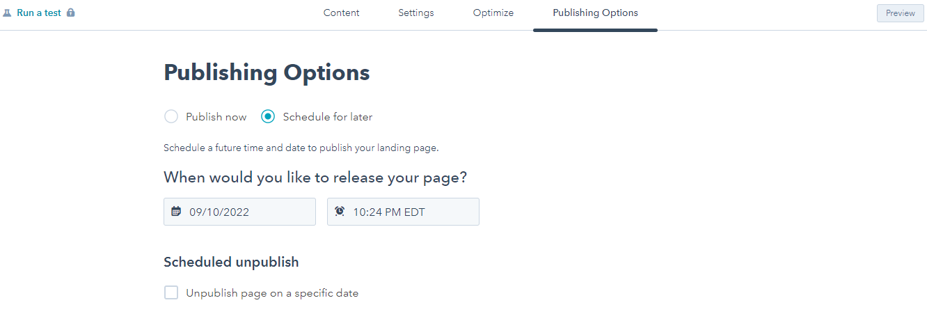The image size is (927, 321).
Task: Select the Schedule for later radio button
Action: tap(268, 117)
